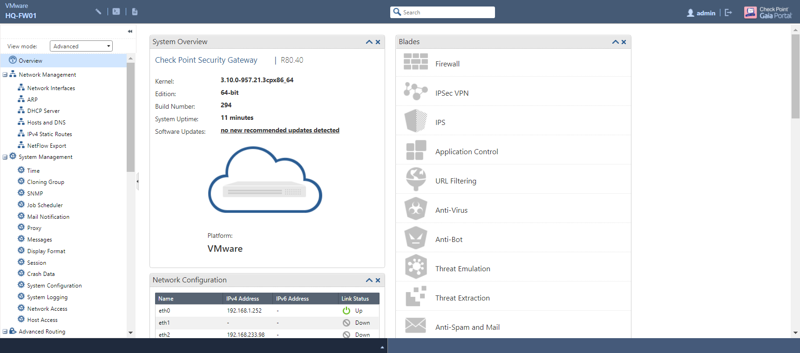Open Hosts and DNS settings
Viewport: 800px width, 353px height.
[x=46, y=123]
